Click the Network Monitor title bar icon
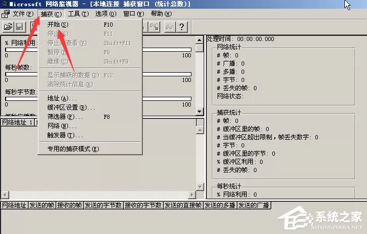 point(4,4)
